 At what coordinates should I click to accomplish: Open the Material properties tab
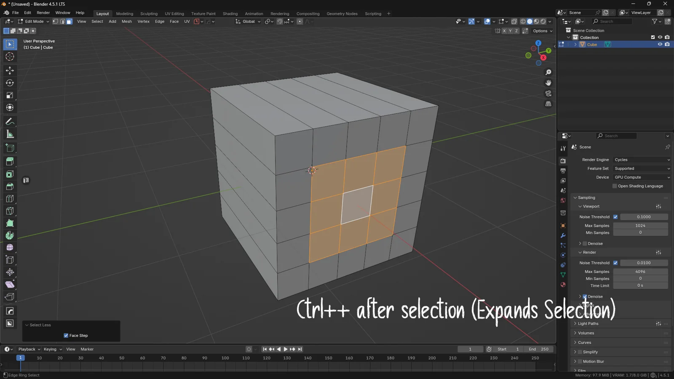(563, 285)
